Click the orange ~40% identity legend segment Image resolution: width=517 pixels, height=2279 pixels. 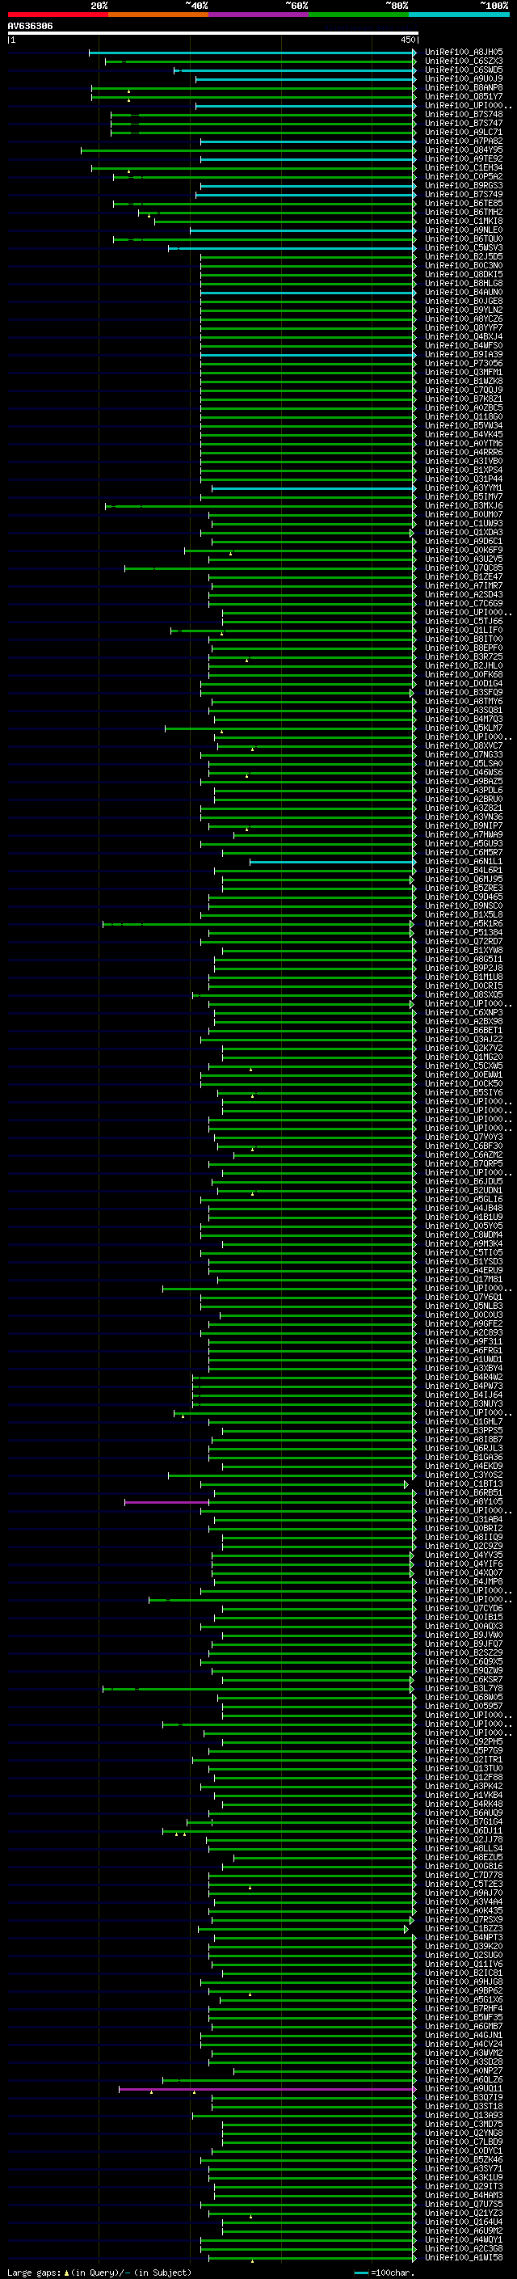158,15
